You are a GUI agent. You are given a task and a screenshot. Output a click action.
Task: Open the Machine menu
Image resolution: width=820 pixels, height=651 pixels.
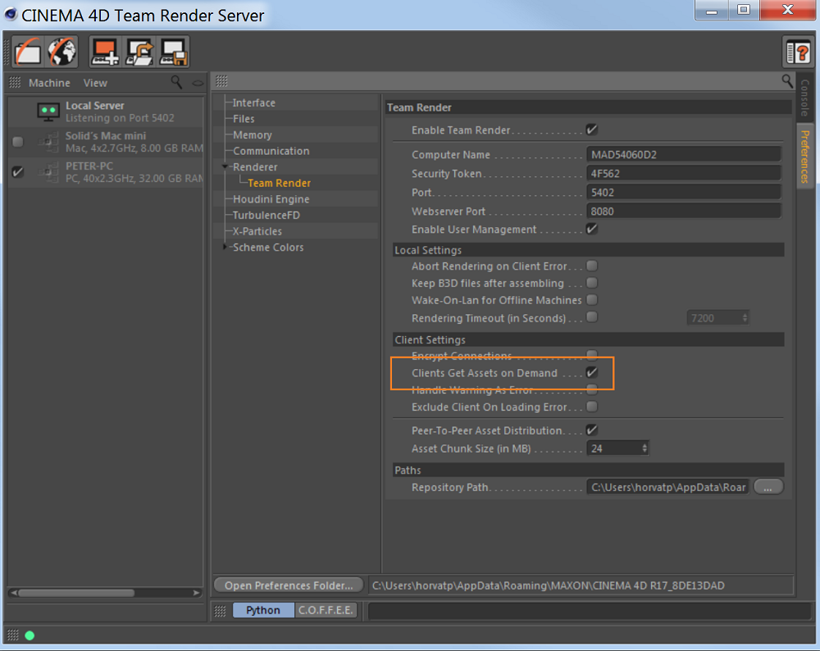[49, 83]
